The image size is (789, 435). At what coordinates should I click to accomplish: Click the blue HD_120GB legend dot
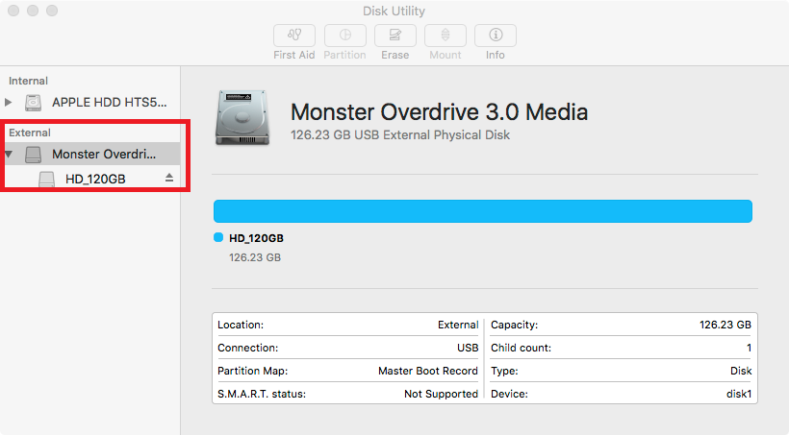(218, 238)
